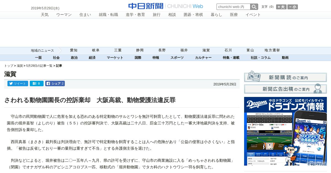Open 相談 in top navigation

(x=172, y=15)
